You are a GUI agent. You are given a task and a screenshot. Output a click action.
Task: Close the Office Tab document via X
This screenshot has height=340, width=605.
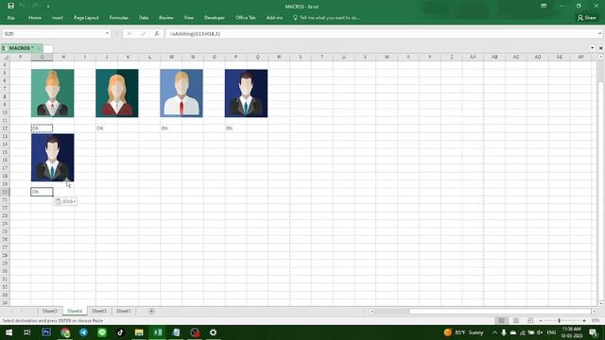601,48
